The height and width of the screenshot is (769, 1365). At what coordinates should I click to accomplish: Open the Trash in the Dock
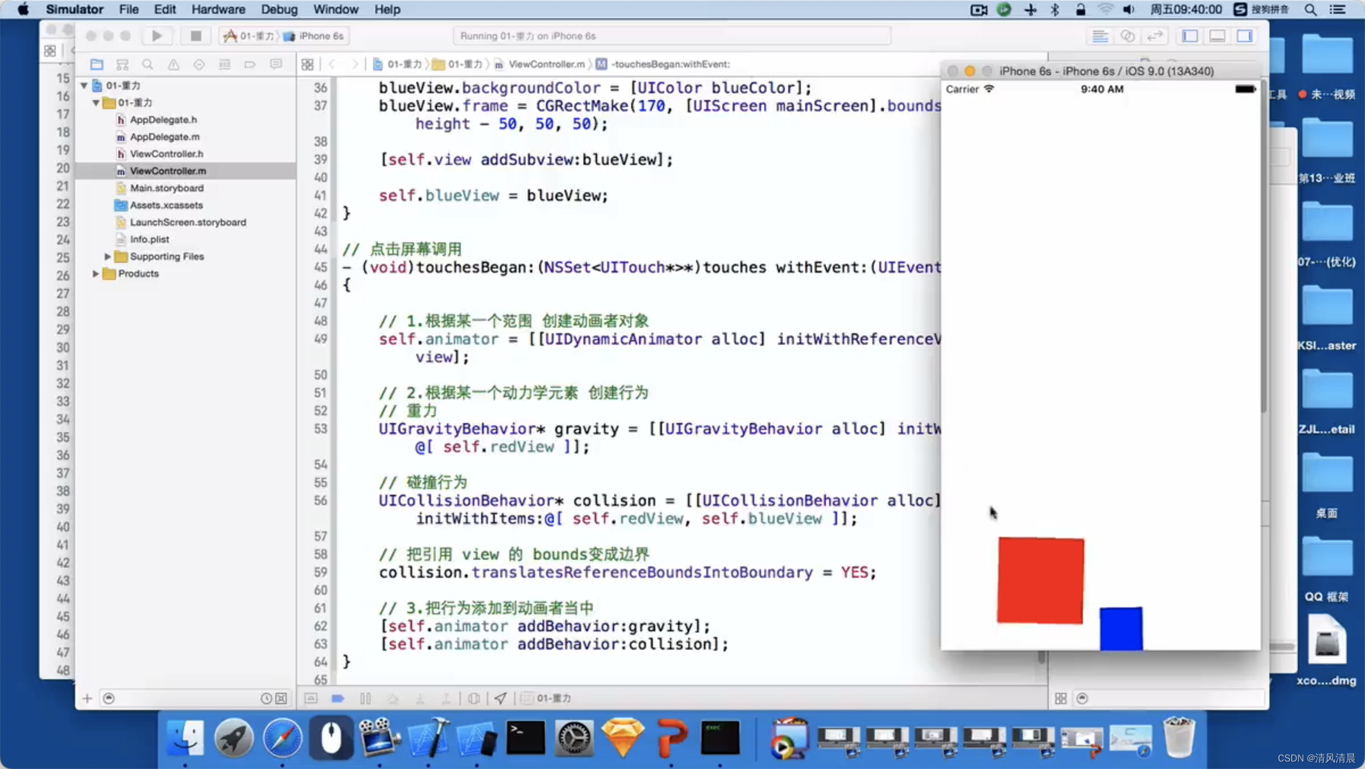(1179, 738)
